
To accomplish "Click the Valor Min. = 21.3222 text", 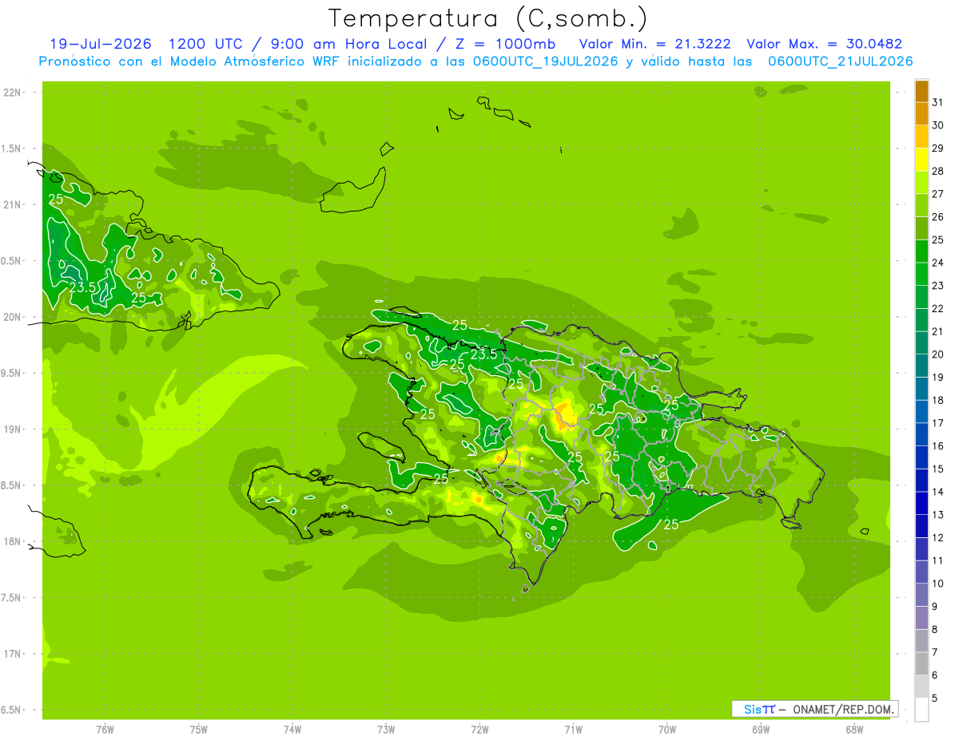I will click(658, 44).
